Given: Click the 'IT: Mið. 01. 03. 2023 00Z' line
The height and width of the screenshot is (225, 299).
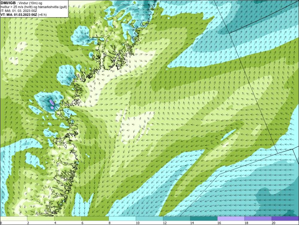Looking at the screenshot, I should point(19,11).
